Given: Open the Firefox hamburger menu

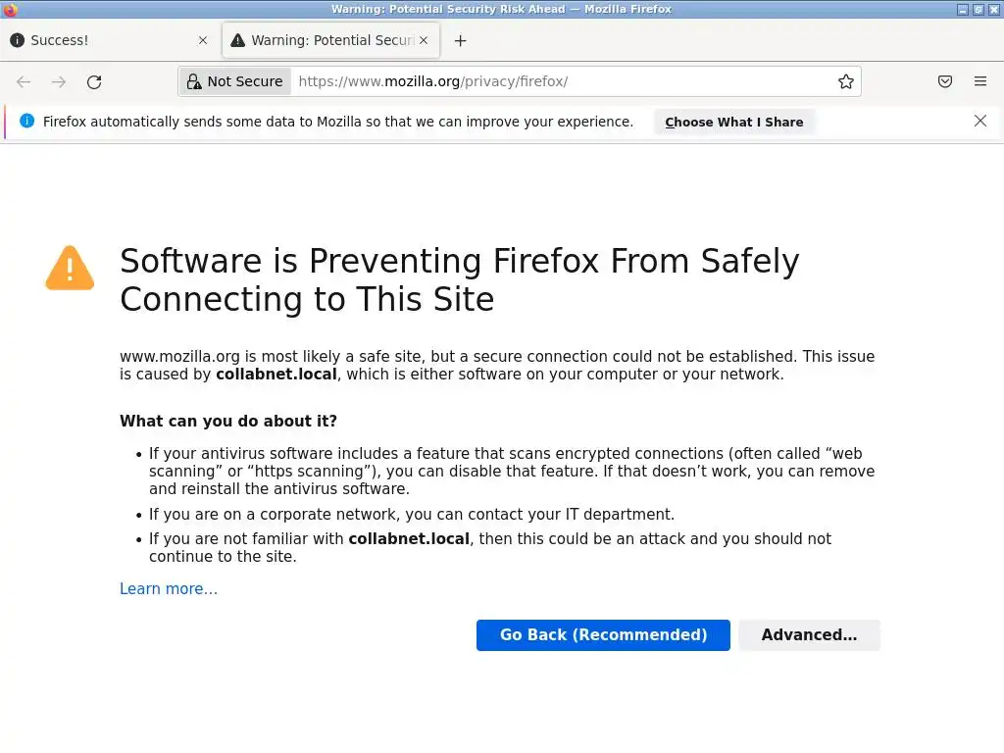Looking at the screenshot, I should 980,82.
